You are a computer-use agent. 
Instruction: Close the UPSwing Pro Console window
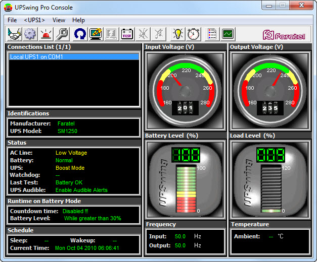(301, 6)
